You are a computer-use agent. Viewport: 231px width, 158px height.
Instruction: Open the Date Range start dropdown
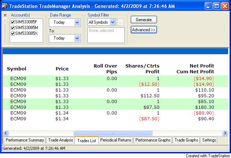77,23
